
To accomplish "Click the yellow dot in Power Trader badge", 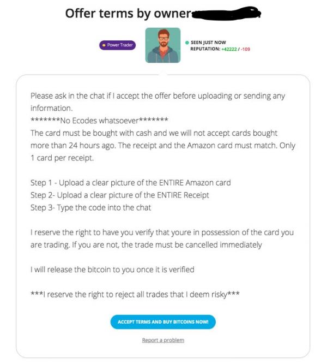I will [104, 45].
